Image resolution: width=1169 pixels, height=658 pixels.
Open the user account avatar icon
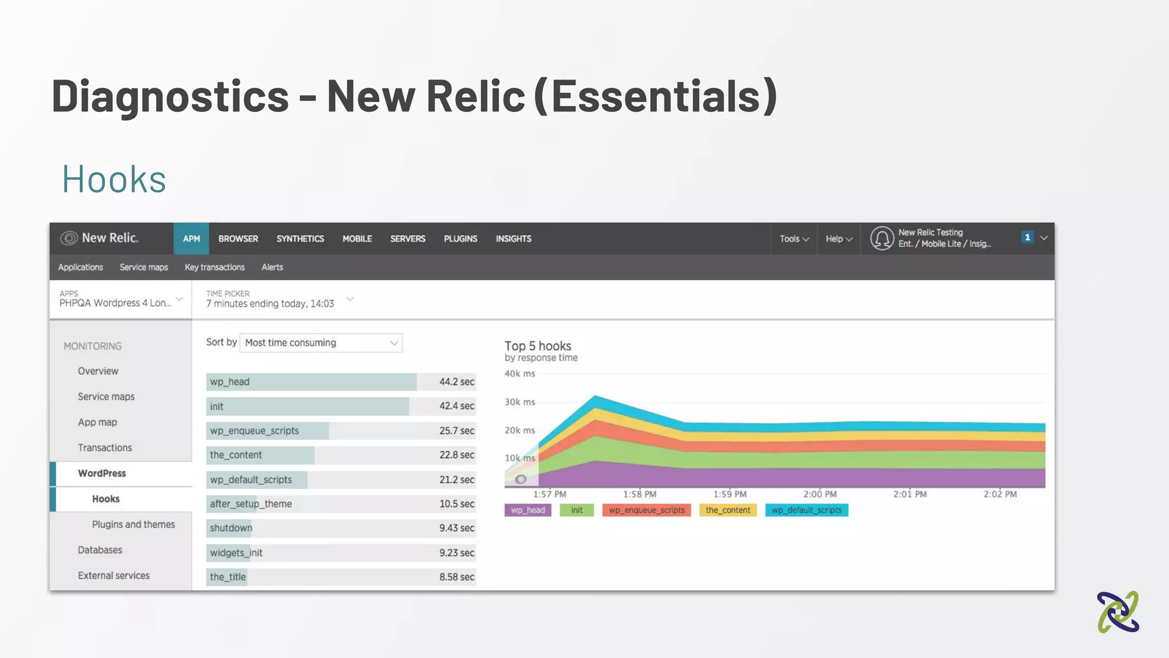click(882, 238)
